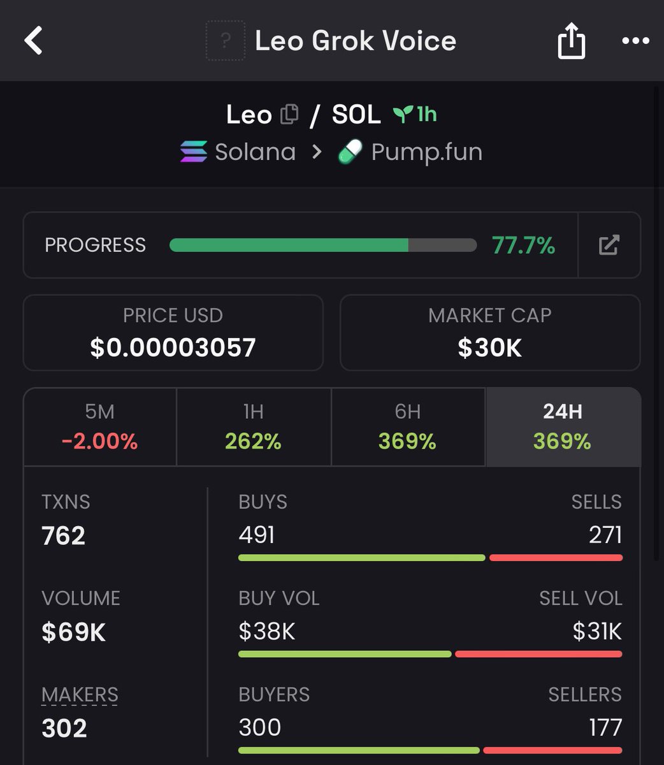Tap the MAKERS underlined label
The width and height of the screenshot is (664, 765).
click(80, 694)
